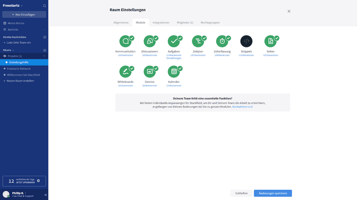Click Umbenennen under Zeitplan

[x=198, y=55]
